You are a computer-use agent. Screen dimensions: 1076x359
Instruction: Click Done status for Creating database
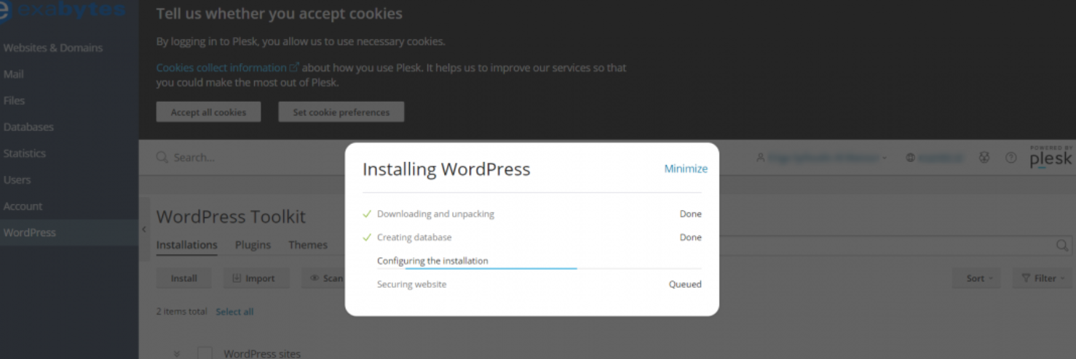690,238
